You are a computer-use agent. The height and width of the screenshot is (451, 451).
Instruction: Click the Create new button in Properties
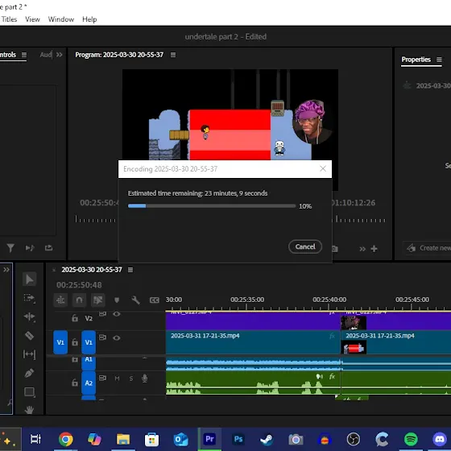tap(427, 248)
